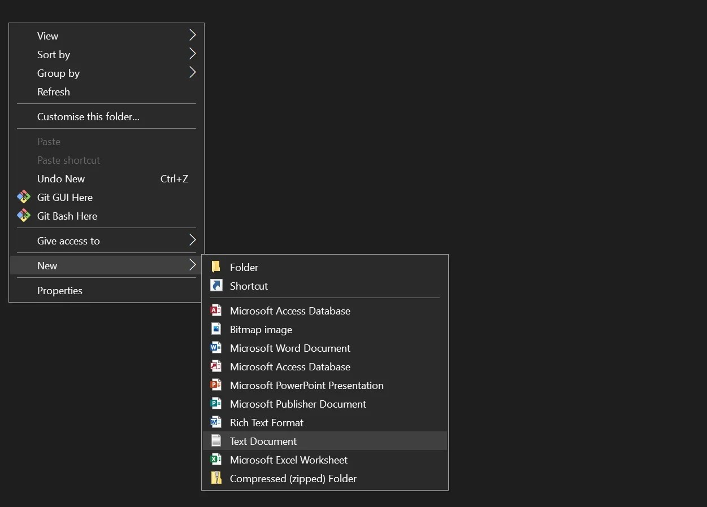Select Refresh from the context menu

pyautogui.click(x=54, y=91)
